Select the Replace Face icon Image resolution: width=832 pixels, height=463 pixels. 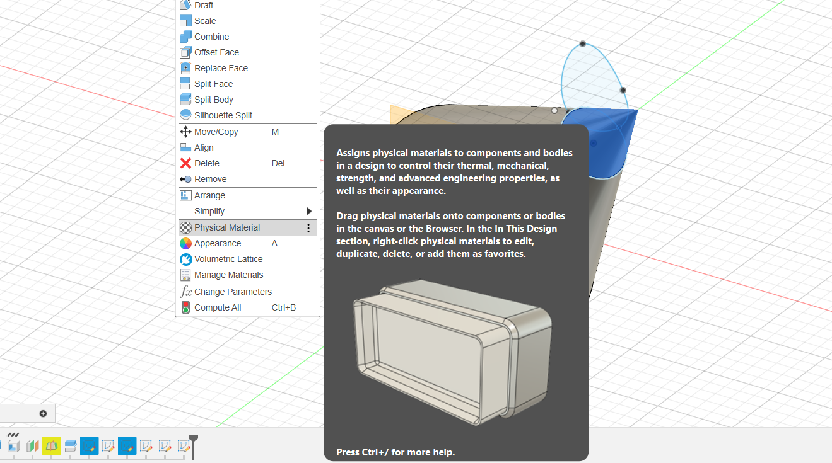point(185,68)
